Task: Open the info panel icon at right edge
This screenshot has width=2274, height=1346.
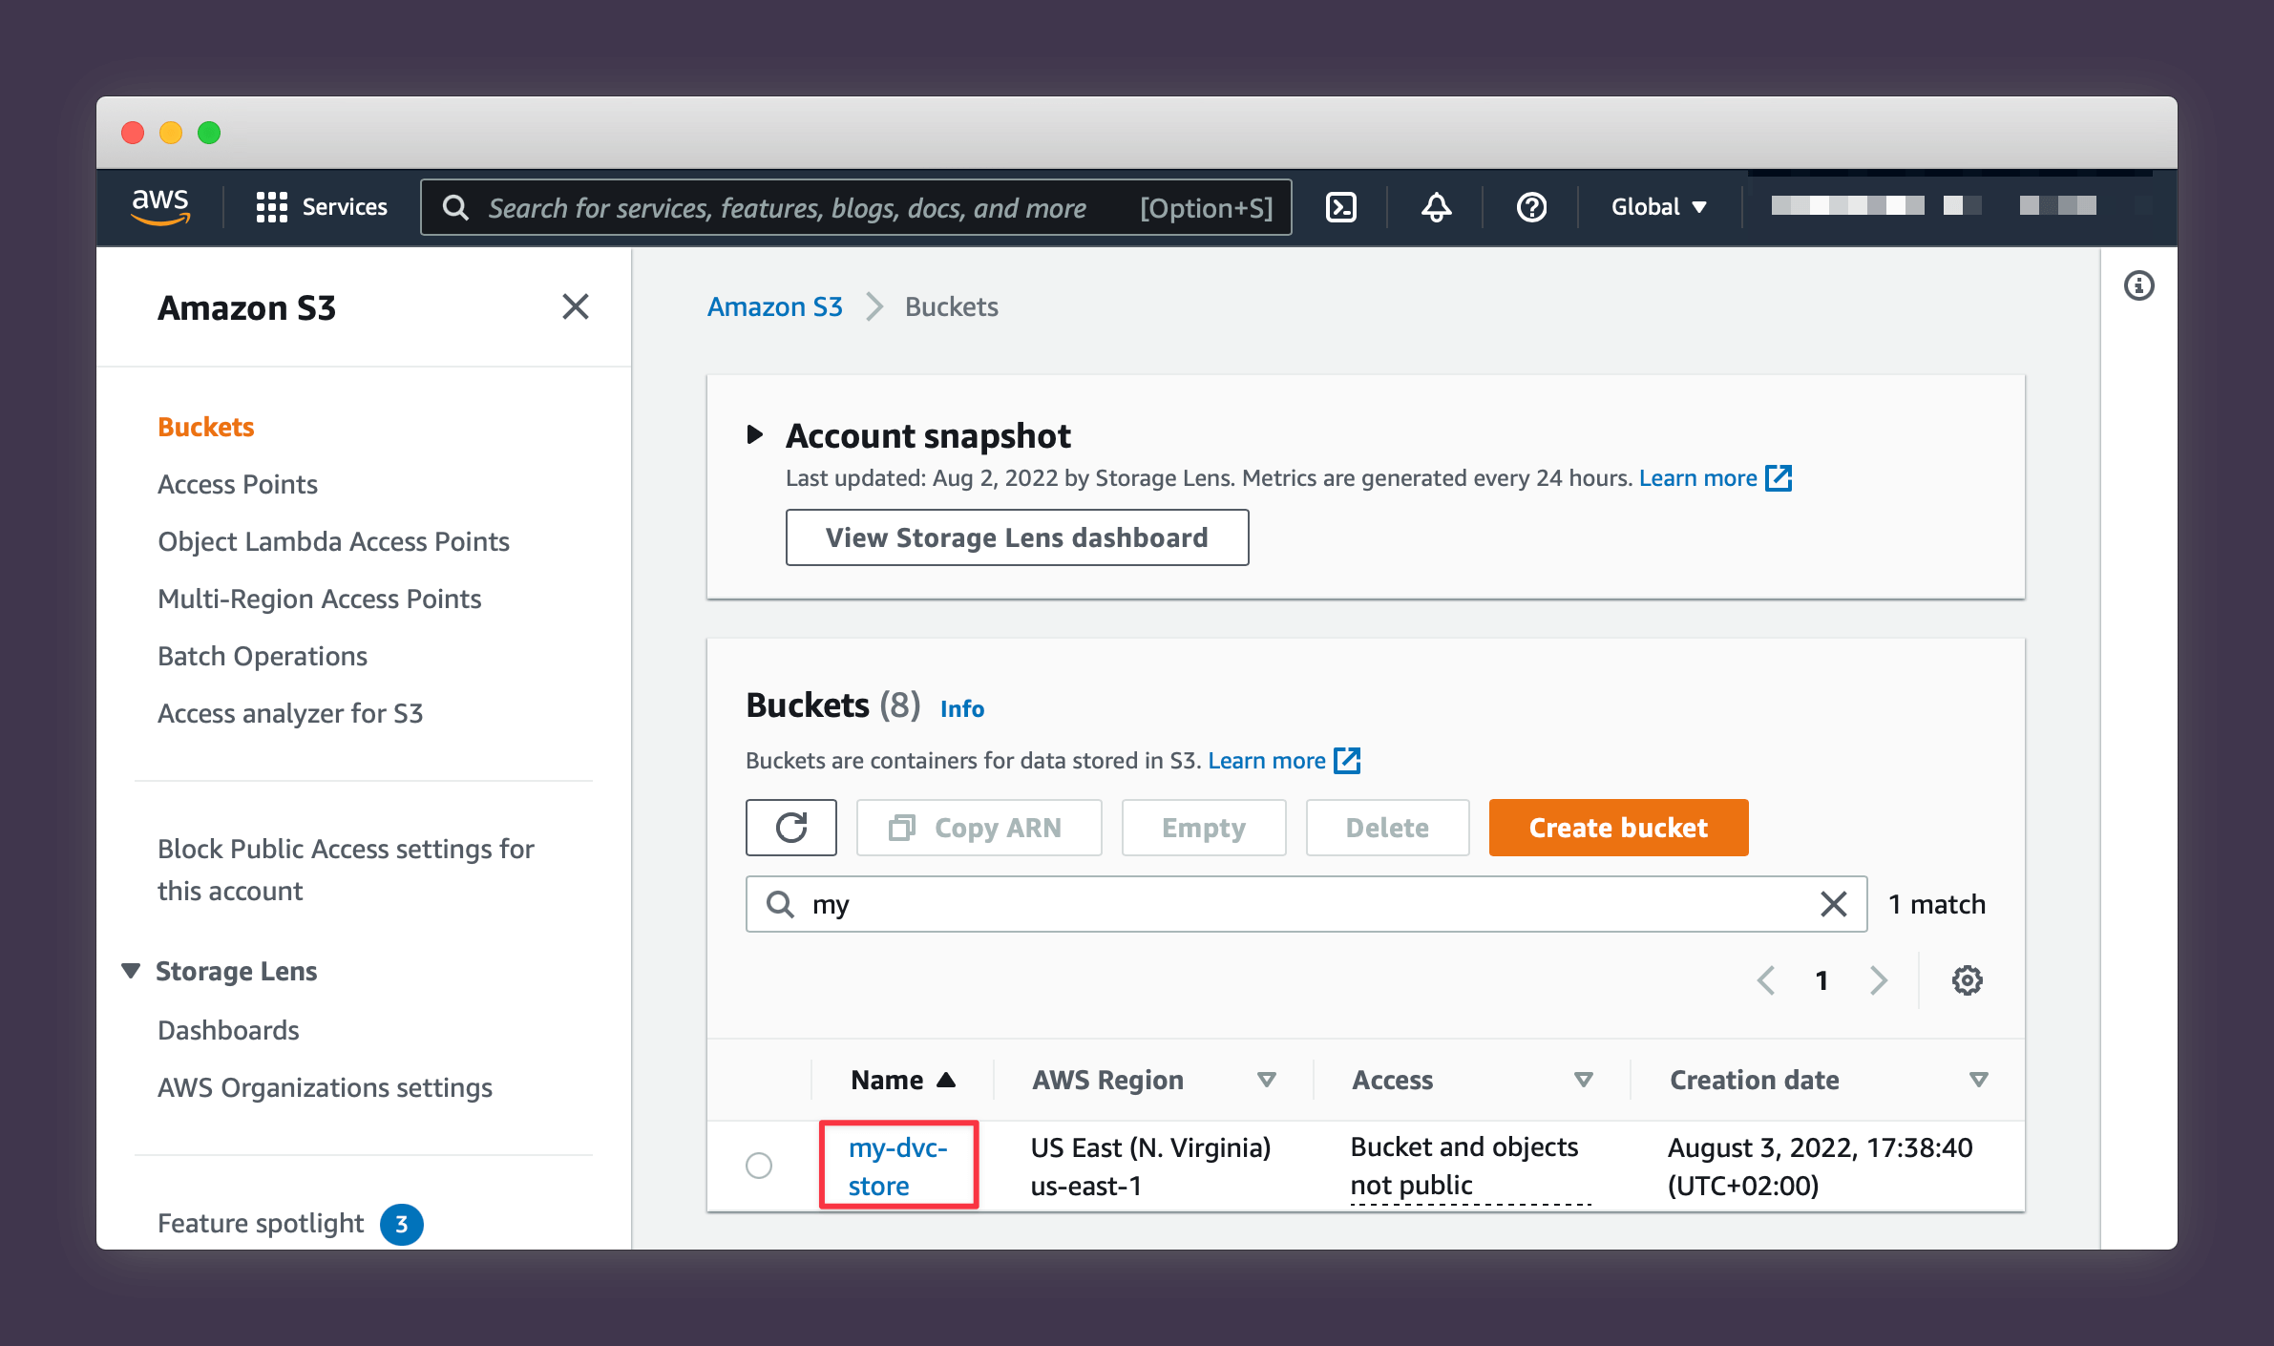Action: coord(2138,285)
